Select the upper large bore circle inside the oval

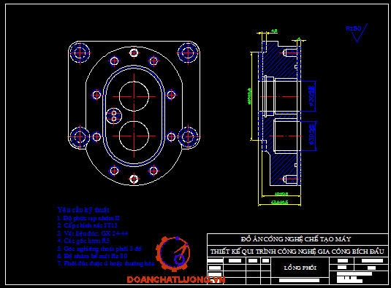point(134,96)
